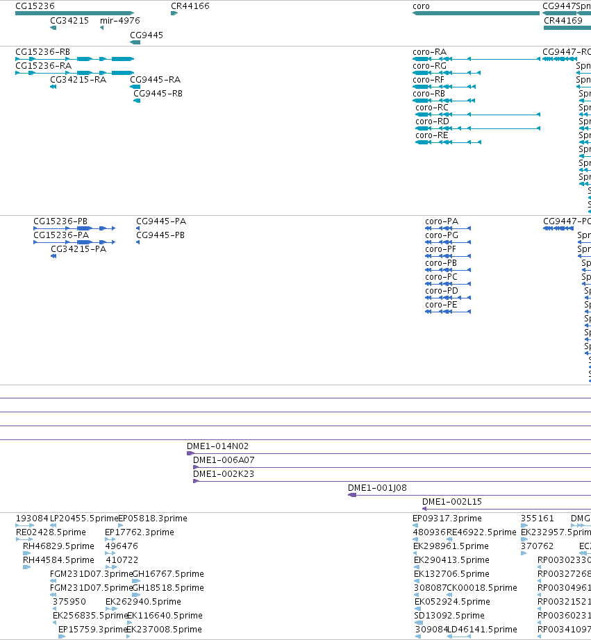Click protein label coro-PD

coord(442,291)
